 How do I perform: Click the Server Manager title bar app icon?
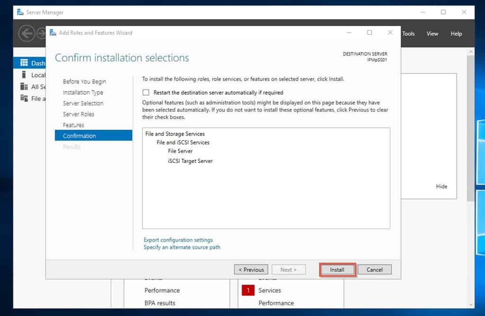pos(20,12)
